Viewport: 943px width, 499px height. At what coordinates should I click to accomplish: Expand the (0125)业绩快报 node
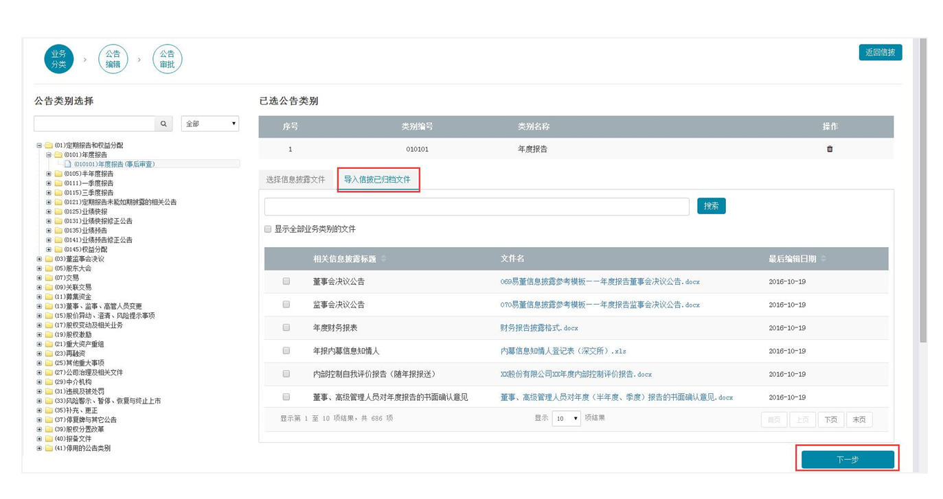(x=49, y=211)
